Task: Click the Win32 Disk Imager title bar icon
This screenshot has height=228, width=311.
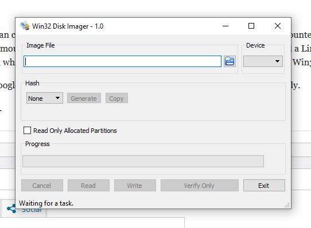Action: pos(25,26)
